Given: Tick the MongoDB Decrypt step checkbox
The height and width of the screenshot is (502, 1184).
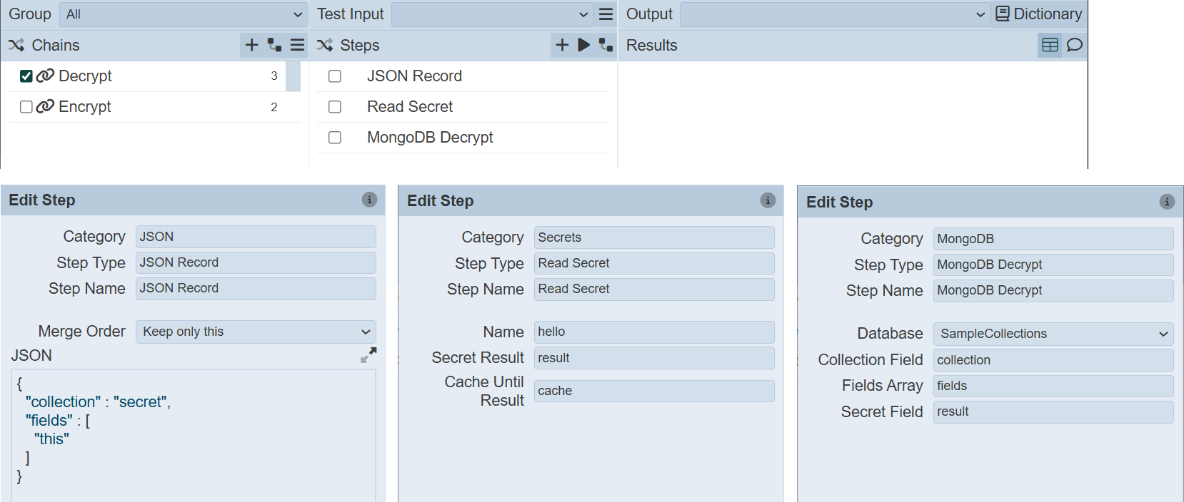Looking at the screenshot, I should coord(334,138).
